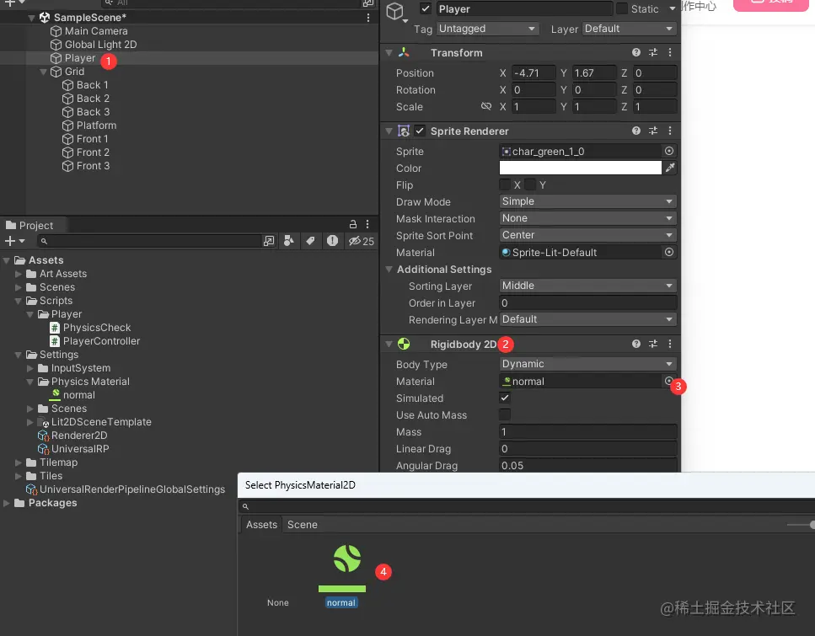Click the white Color swatch

[x=581, y=168]
